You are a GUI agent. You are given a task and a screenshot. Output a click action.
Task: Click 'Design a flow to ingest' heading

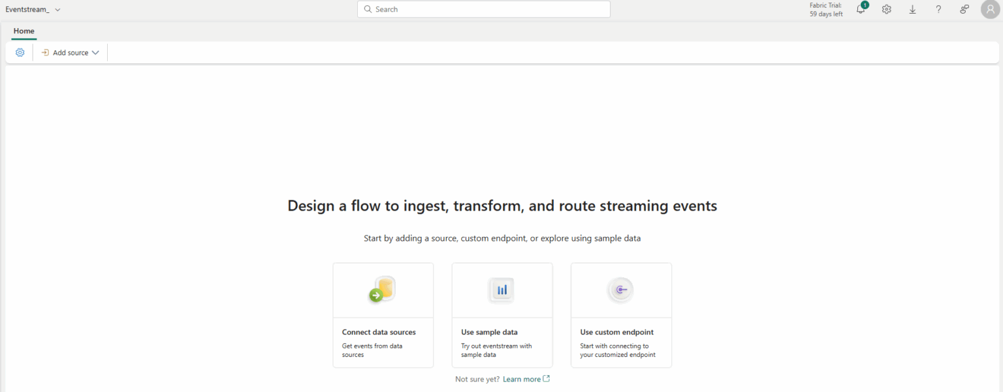coord(502,206)
